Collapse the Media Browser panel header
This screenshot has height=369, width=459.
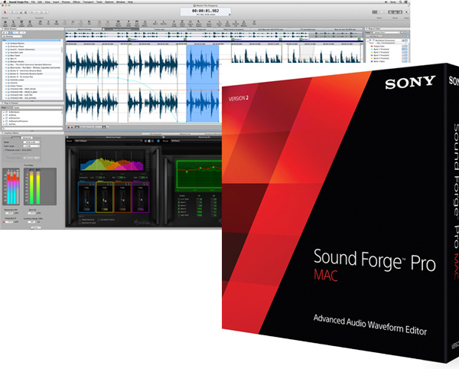click(x=2, y=28)
